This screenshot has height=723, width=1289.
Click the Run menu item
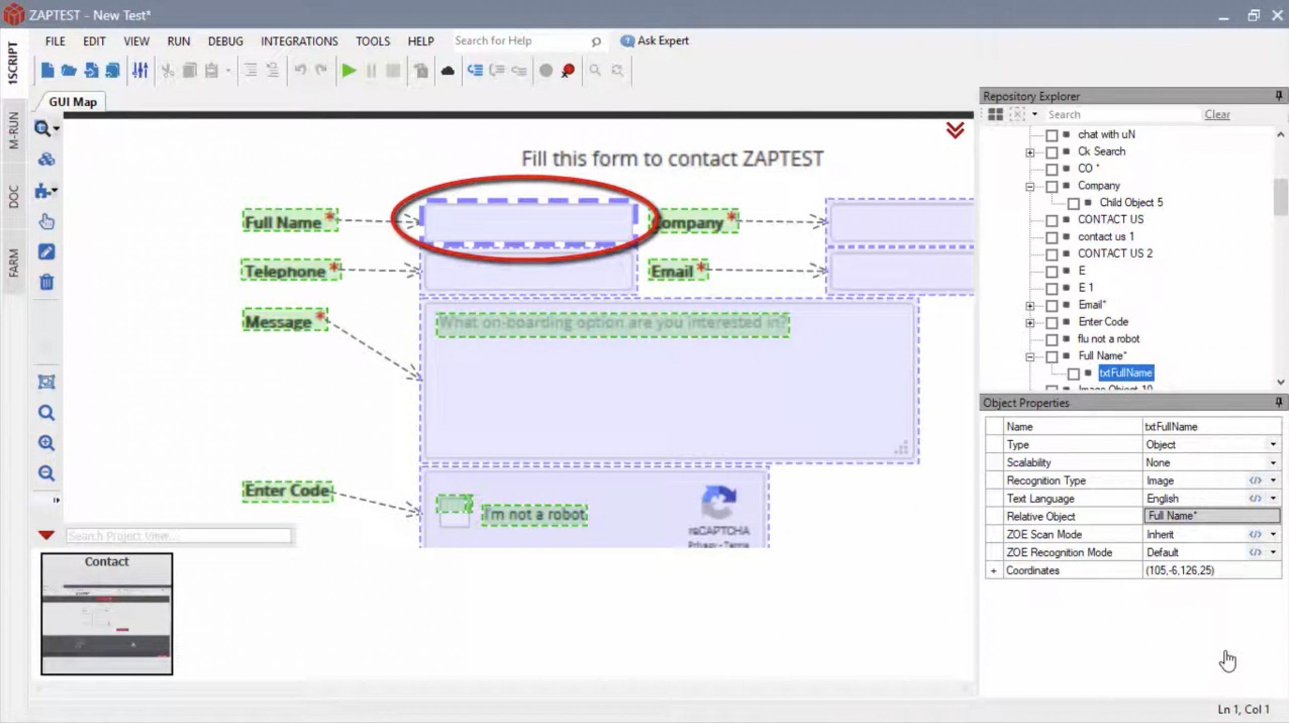click(178, 41)
